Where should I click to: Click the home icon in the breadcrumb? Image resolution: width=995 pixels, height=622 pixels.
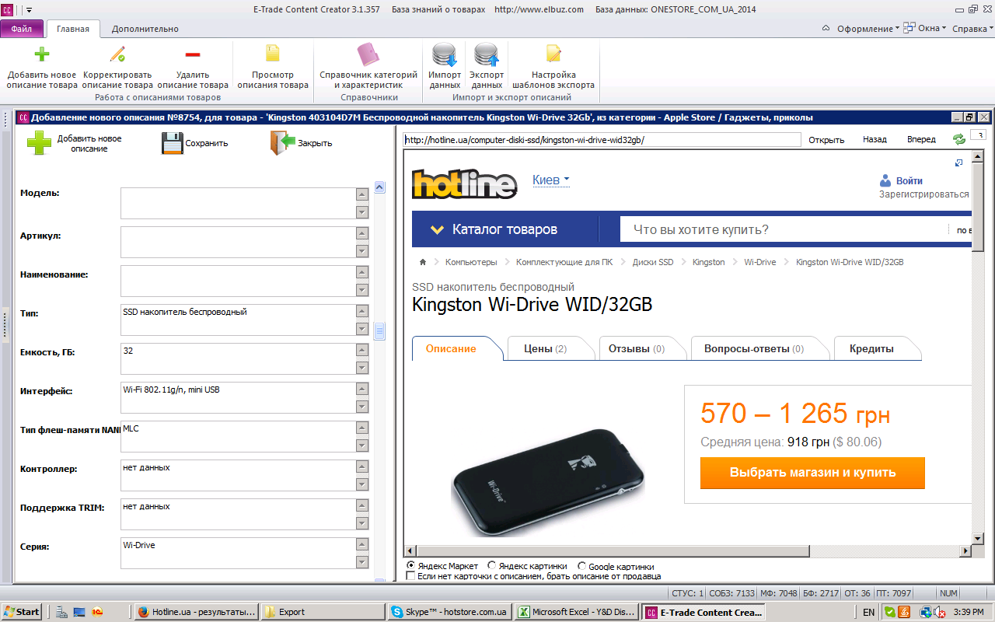click(x=423, y=262)
